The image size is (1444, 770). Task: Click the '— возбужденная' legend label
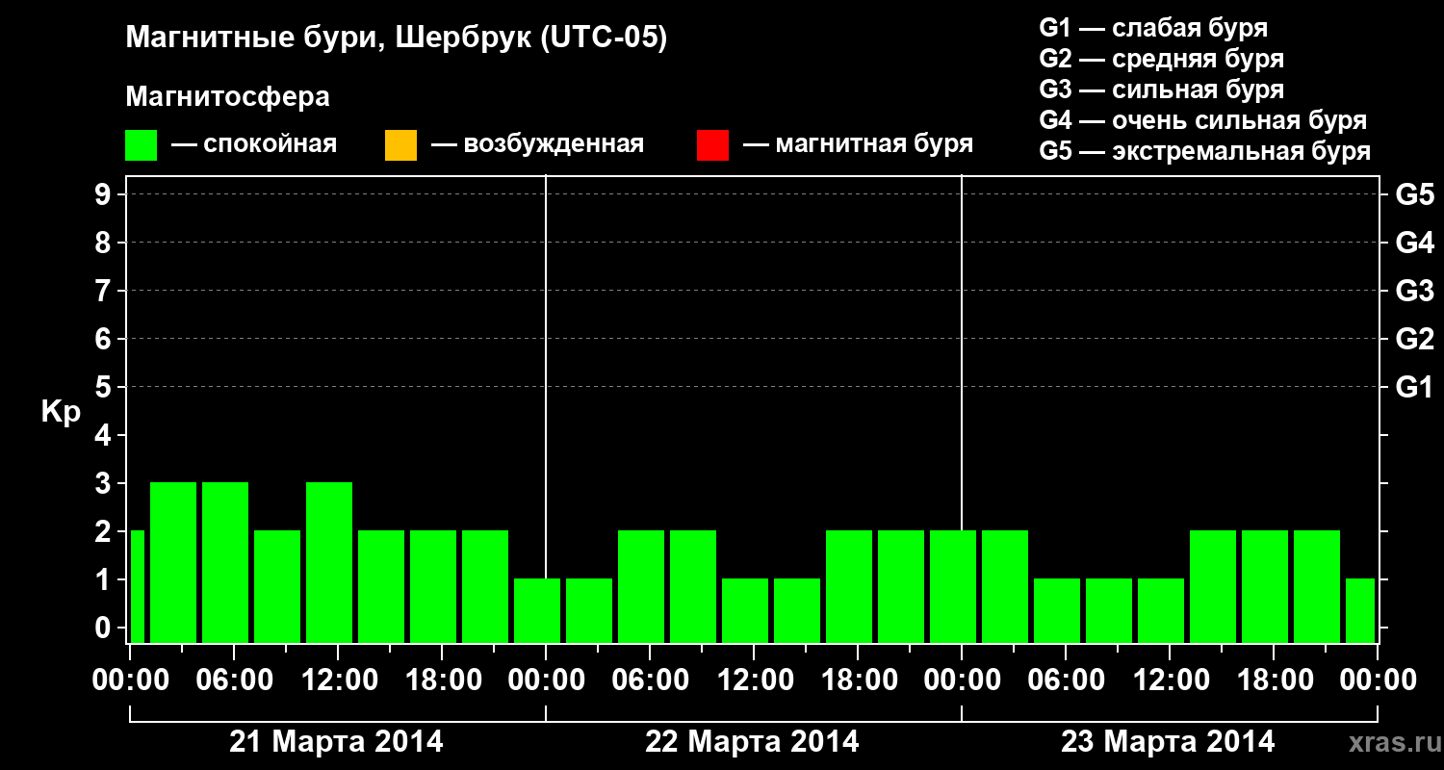(x=537, y=145)
